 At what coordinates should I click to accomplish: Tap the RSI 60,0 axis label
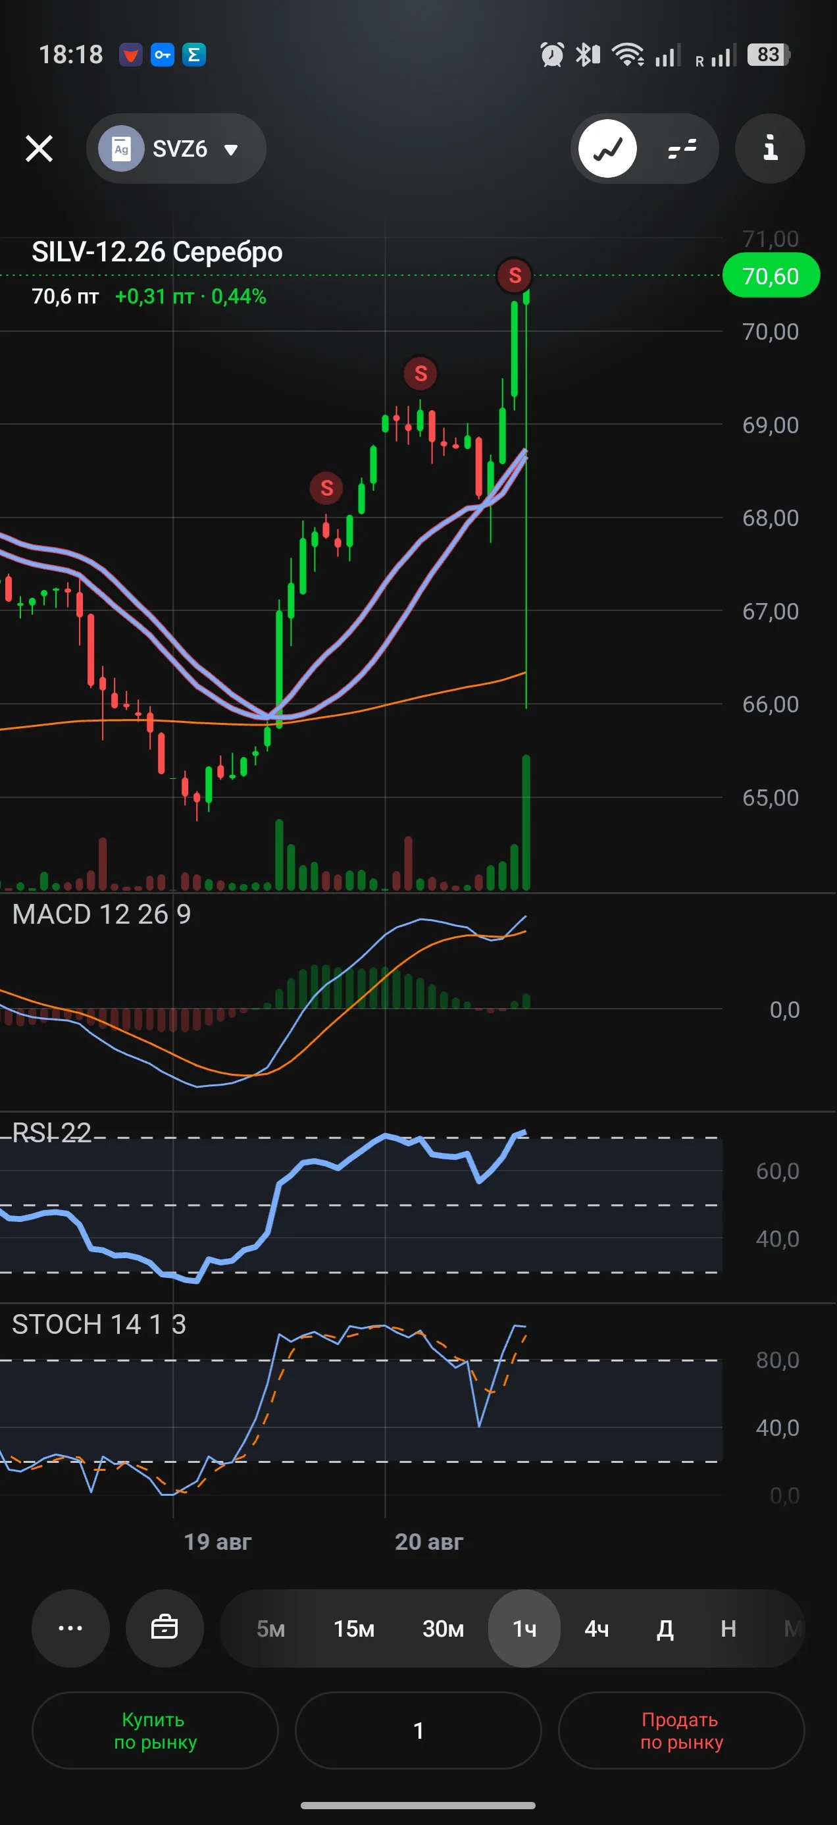point(778,1171)
